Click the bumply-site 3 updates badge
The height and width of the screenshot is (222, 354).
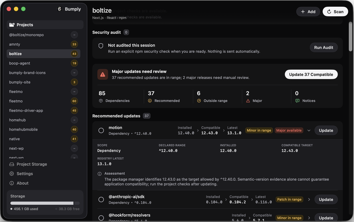pos(74,82)
